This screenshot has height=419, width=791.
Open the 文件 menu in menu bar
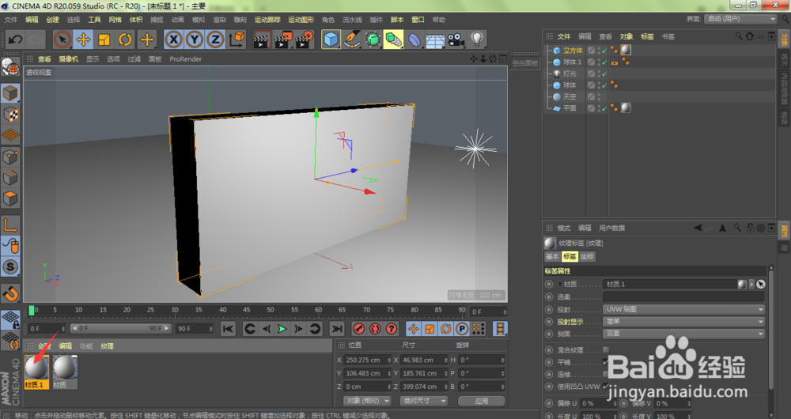pyautogui.click(x=11, y=20)
